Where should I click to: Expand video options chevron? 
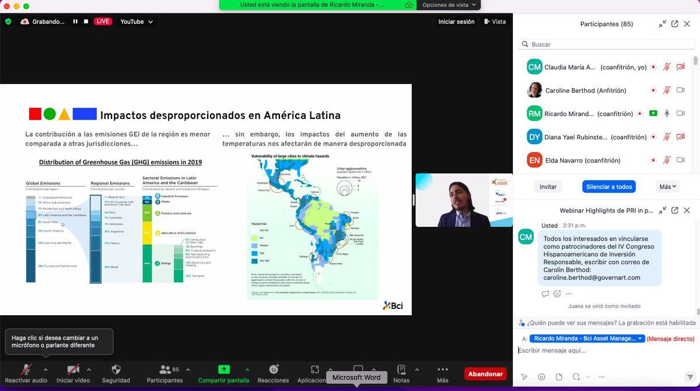pyautogui.click(x=89, y=369)
